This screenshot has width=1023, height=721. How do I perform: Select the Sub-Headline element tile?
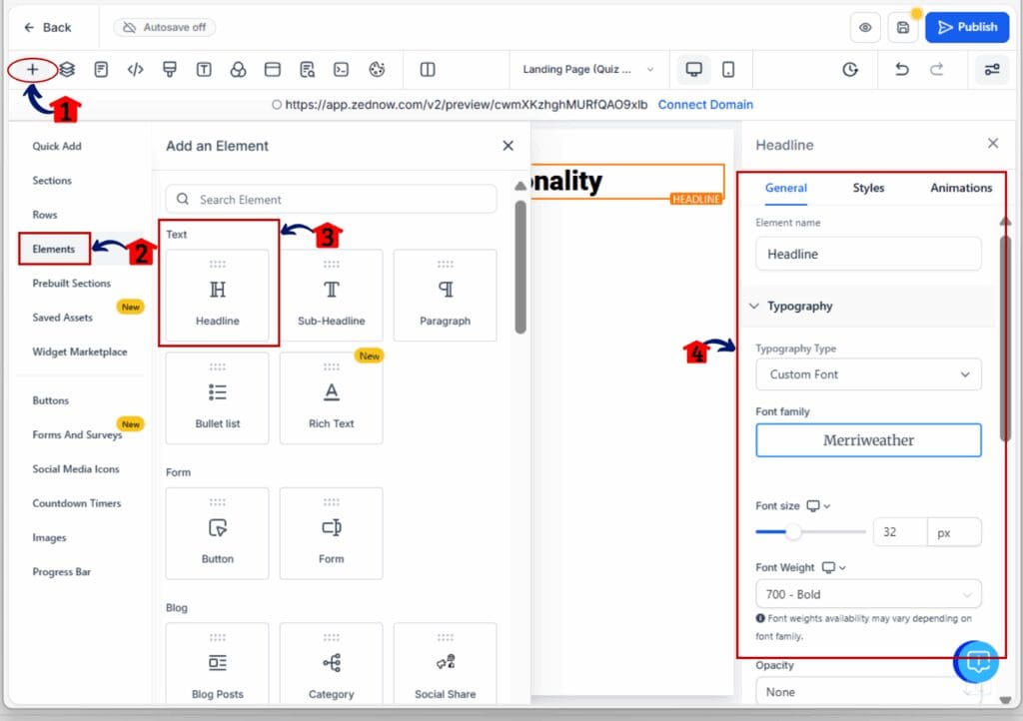point(331,295)
